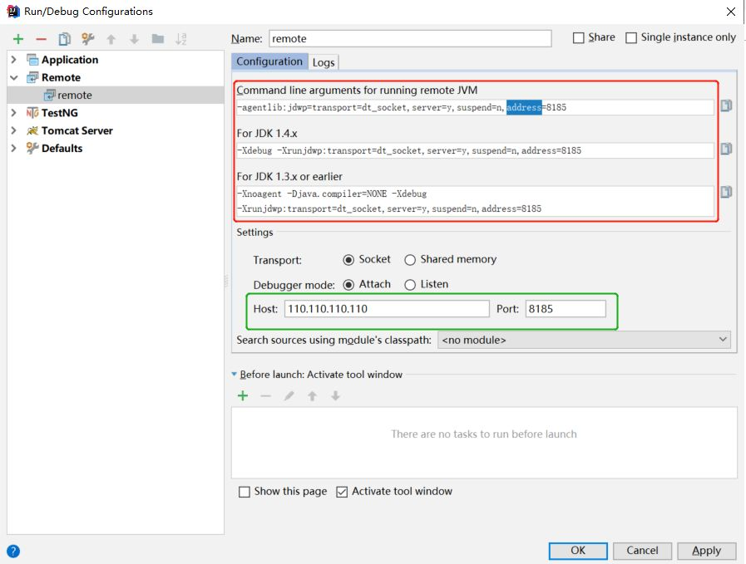
Task: Click the JDK 1.3.x arguments field
Action: tap(475, 201)
